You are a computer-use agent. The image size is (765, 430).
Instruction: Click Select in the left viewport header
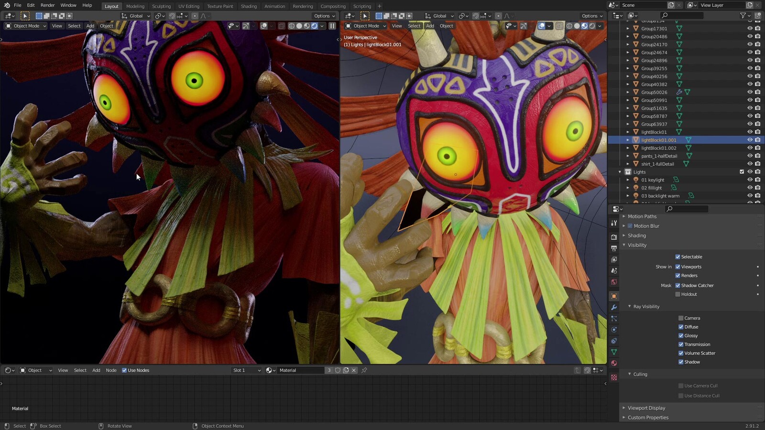tap(74, 26)
